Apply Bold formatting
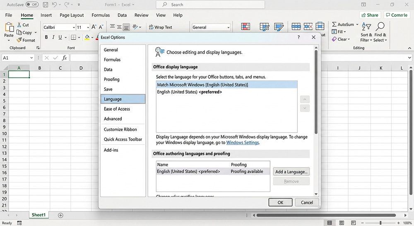This screenshot has width=414, height=226. tap(46, 37)
